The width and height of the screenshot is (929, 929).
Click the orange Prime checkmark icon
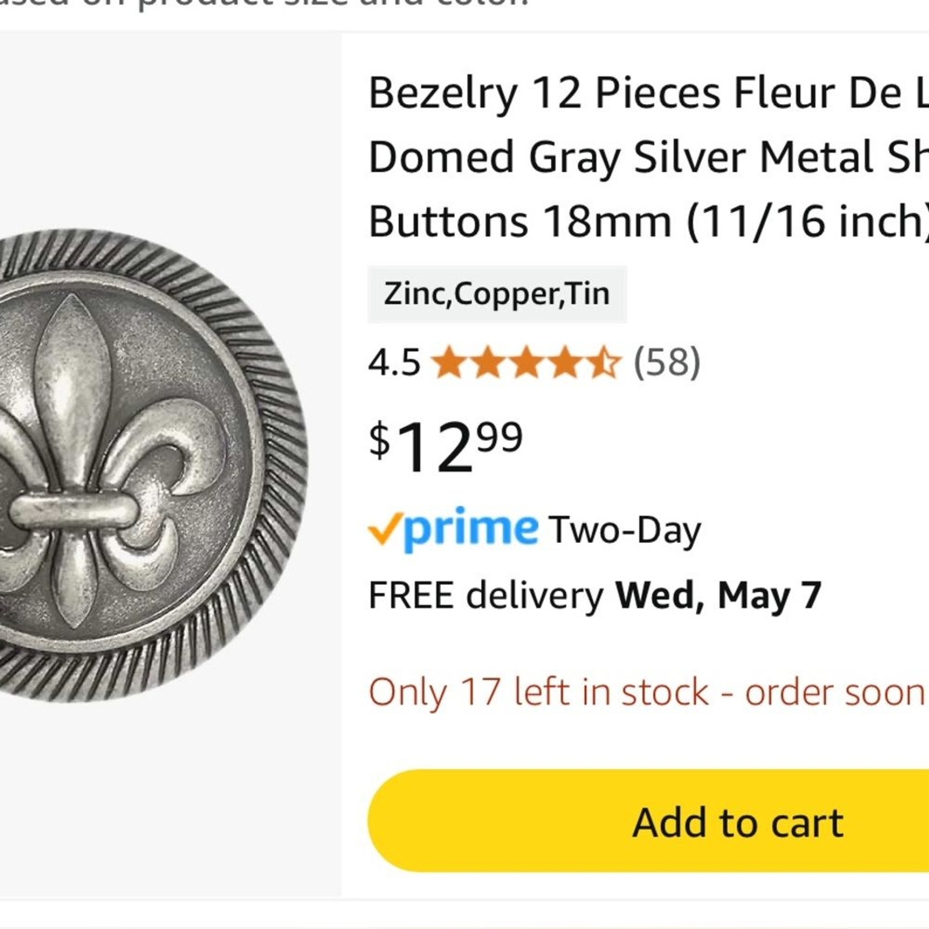point(384,528)
